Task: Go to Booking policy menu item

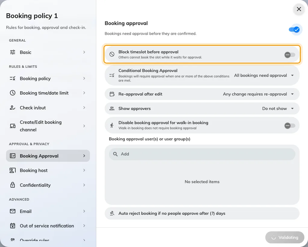Action: [x=48, y=78]
